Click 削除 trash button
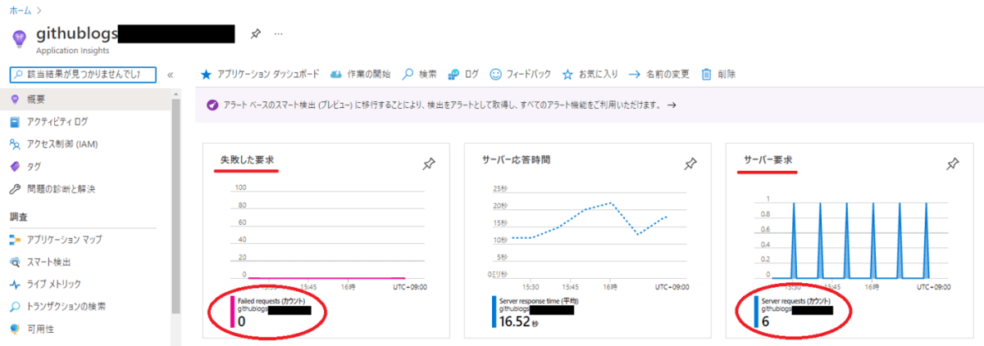Image resolution: width=984 pixels, height=346 pixels. (718, 74)
